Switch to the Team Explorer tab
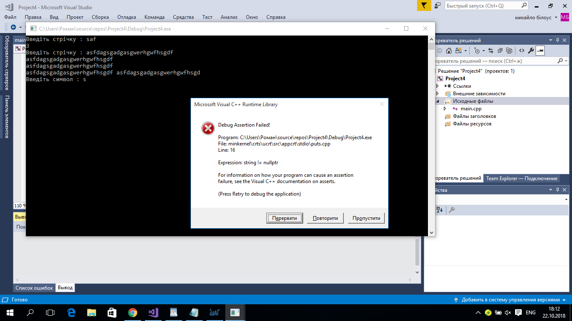The height and width of the screenshot is (321, 572). [521, 178]
